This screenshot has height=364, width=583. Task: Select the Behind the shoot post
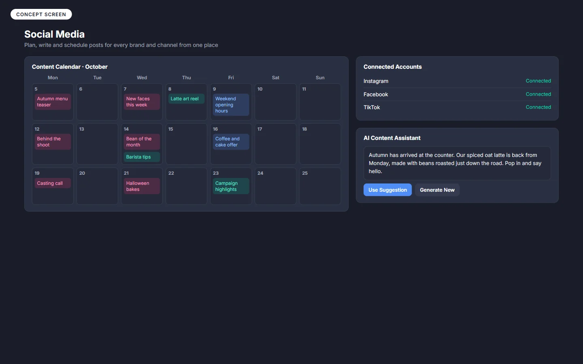(x=53, y=142)
